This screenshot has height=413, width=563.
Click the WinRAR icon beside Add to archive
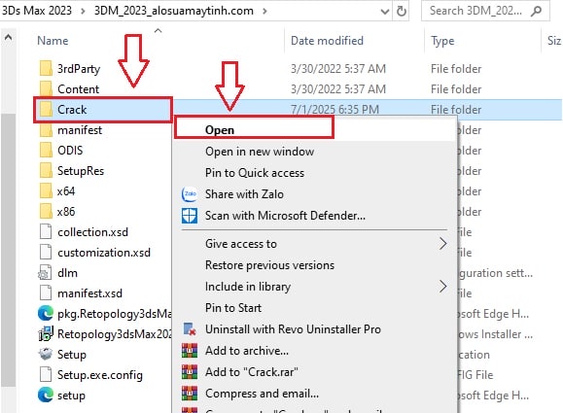pos(190,351)
